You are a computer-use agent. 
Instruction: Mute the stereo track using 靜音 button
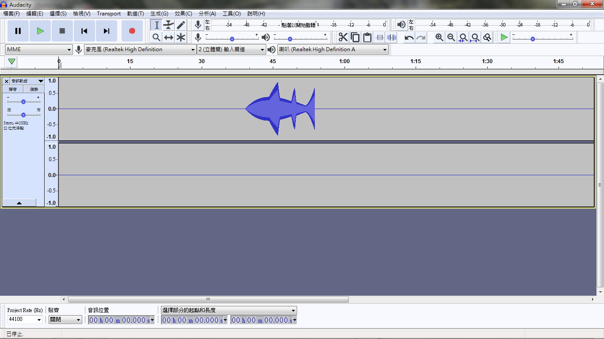click(12, 89)
